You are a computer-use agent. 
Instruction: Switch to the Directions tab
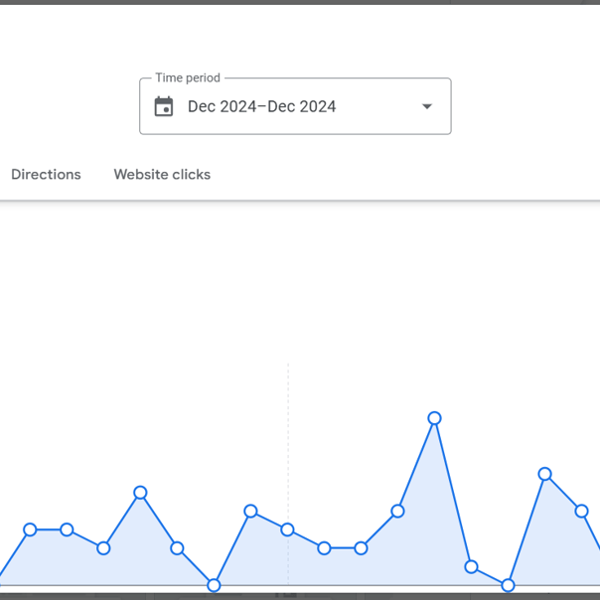(x=46, y=175)
